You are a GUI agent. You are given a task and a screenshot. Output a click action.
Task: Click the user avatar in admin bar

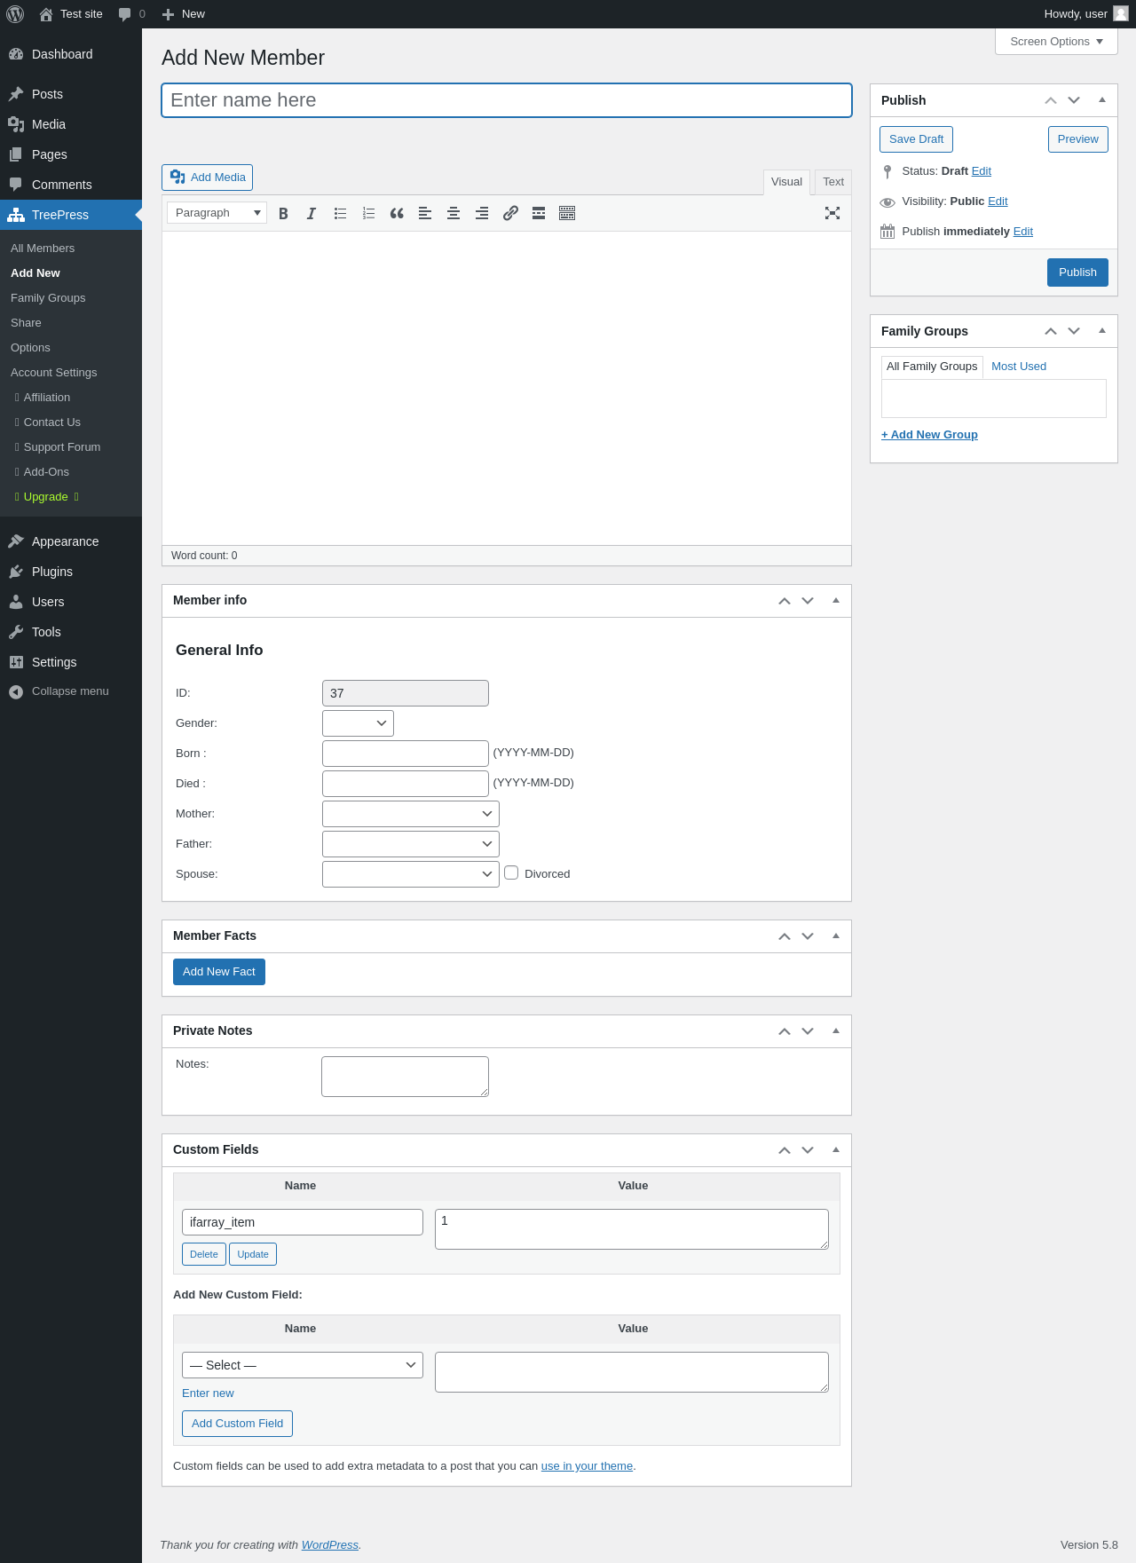tap(1121, 13)
